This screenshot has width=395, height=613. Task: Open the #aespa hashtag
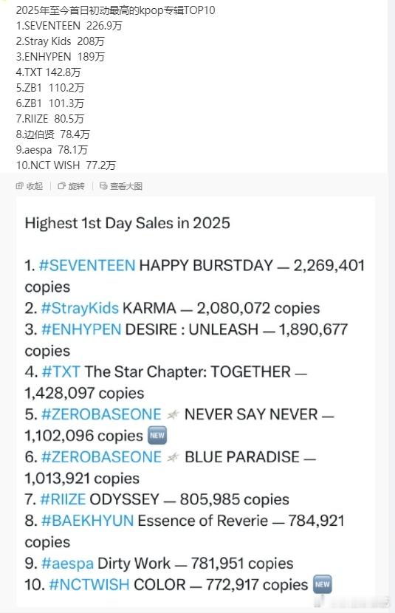(67, 564)
